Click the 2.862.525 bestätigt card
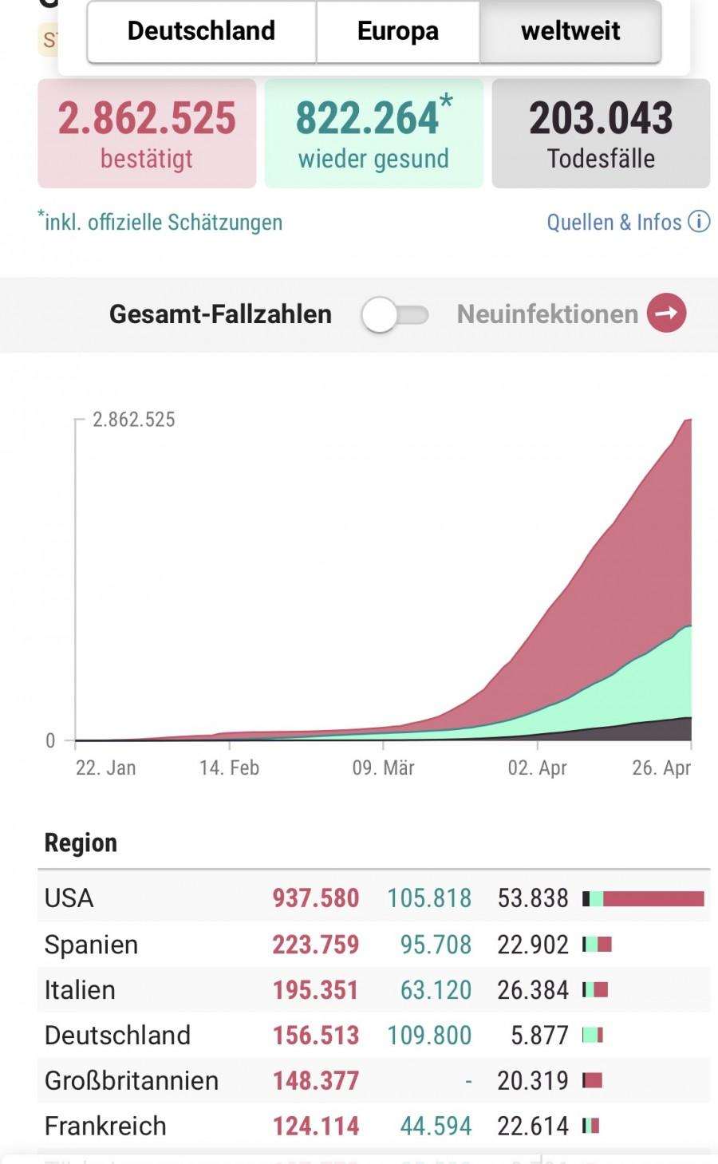 click(x=147, y=133)
